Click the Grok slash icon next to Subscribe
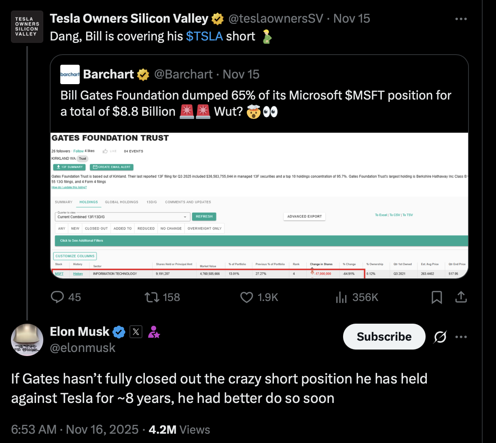Screen dimensions: 496x443 pyautogui.click(x=440, y=337)
